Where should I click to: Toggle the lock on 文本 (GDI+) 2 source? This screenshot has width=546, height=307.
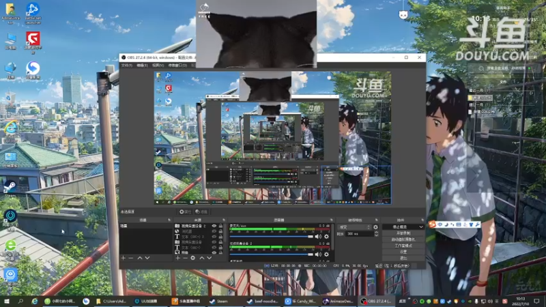point(220,237)
